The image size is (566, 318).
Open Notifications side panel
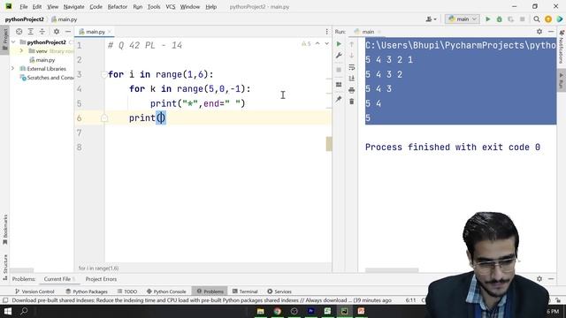pyautogui.click(x=562, y=47)
